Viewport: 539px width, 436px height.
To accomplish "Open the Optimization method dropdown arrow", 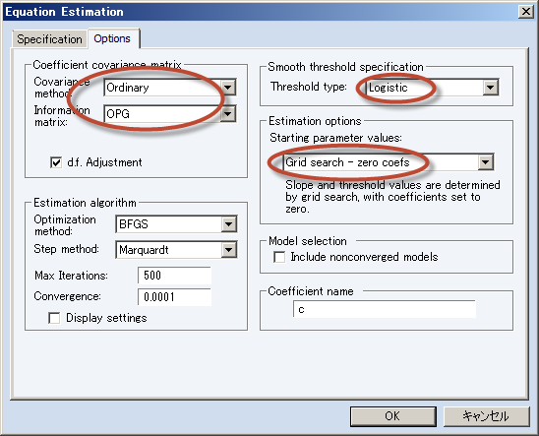I will (229, 224).
